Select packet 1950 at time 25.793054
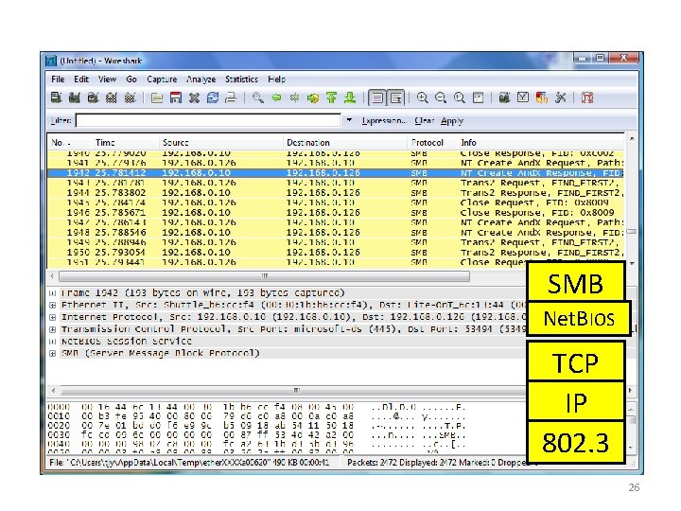 click(336, 253)
